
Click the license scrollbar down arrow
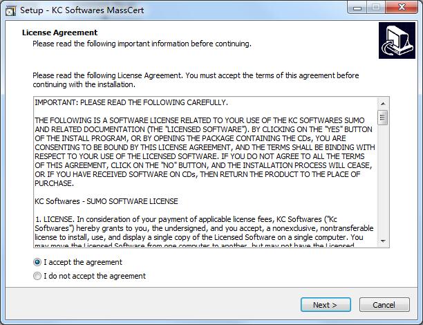tap(382, 241)
